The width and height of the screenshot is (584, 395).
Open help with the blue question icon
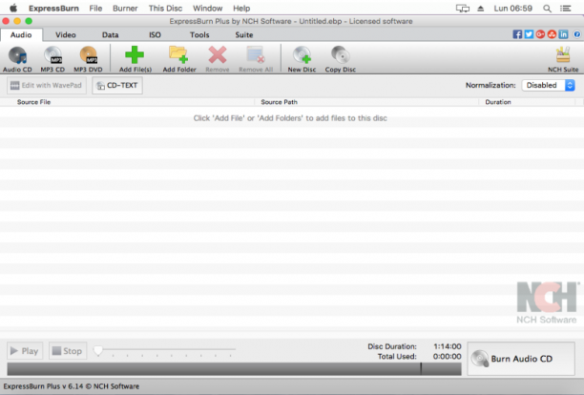coord(577,34)
